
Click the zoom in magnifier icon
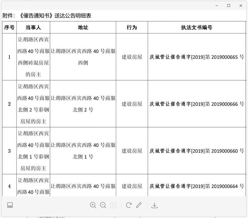[93, 205]
